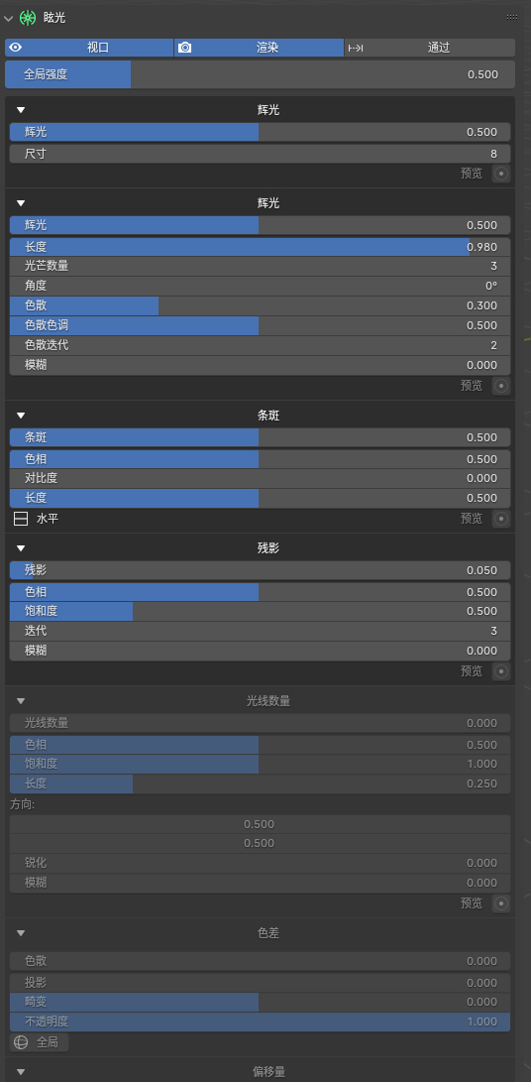Image resolution: width=531 pixels, height=1082 pixels.
Task: Click the green 眩光 glare icon
Action: click(28, 17)
